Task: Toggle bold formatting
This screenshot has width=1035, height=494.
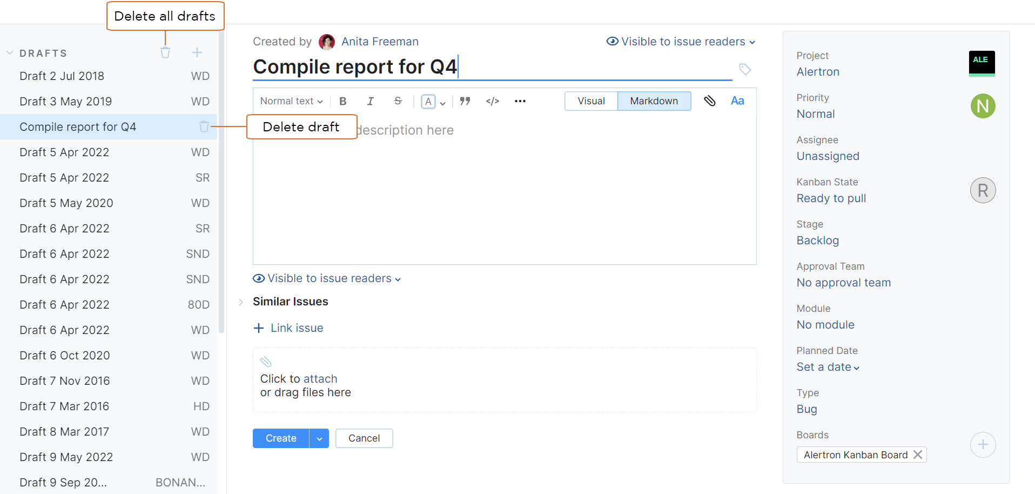Action: 343,101
